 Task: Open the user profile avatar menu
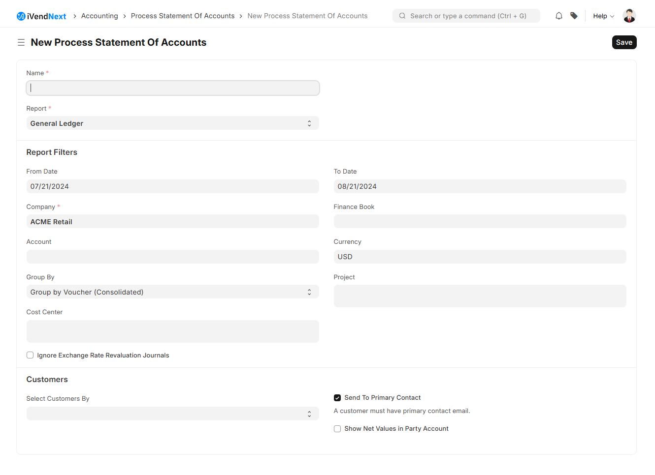[x=629, y=15]
